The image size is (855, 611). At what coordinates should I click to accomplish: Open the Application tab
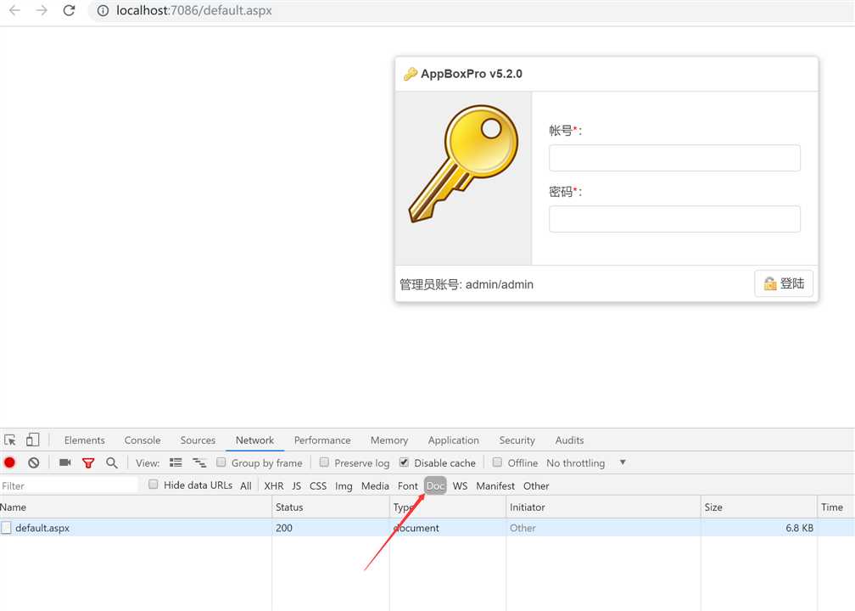point(453,440)
